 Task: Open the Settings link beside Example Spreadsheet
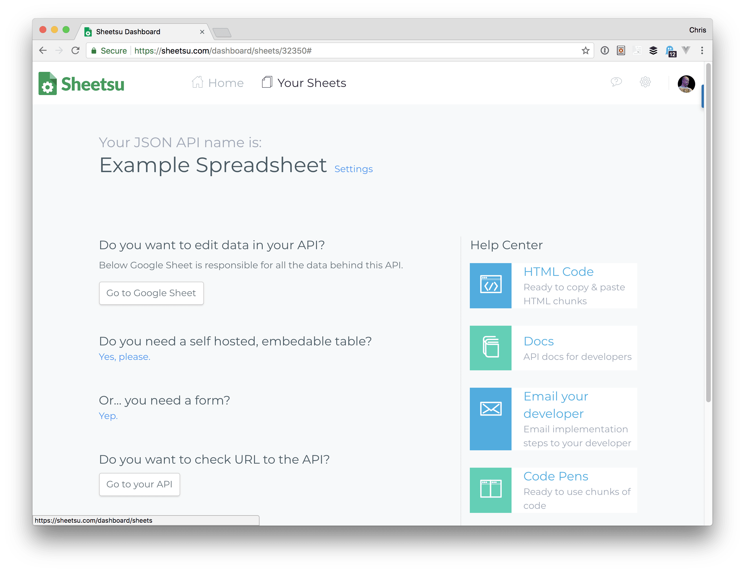click(x=353, y=169)
